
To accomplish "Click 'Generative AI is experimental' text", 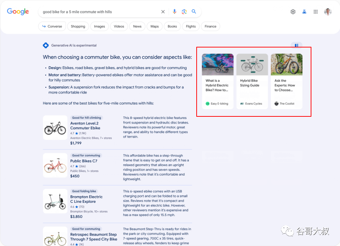I will 74,45.
